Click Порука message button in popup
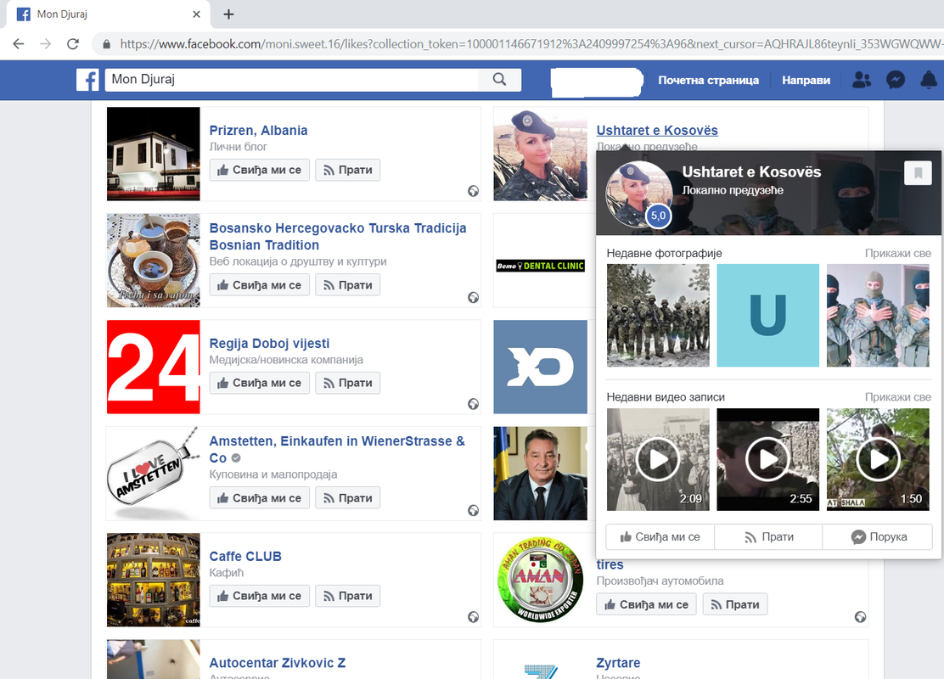 click(x=878, y=537)
